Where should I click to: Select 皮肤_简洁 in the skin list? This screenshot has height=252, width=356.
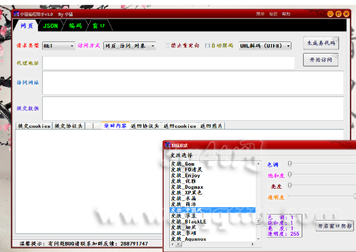[213, 204]
